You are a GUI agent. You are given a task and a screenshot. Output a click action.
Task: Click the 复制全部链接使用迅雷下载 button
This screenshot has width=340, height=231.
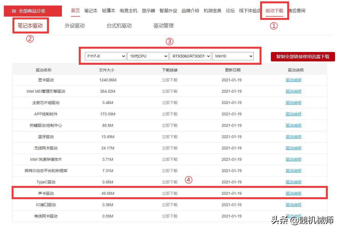(x=303, y=56)
